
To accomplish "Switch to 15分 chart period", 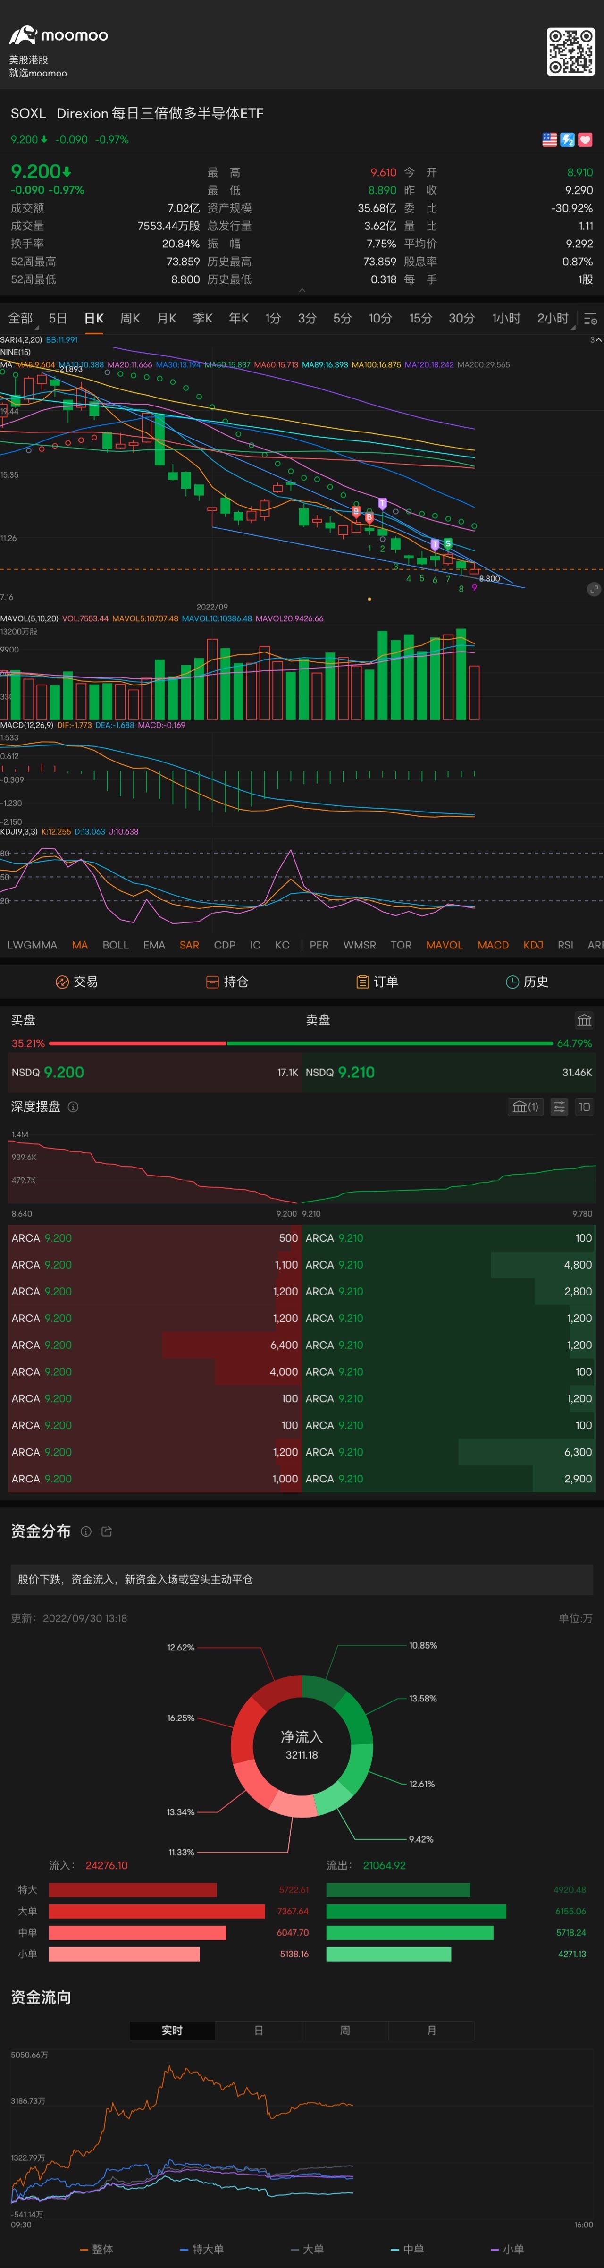I will click(421, 319).
